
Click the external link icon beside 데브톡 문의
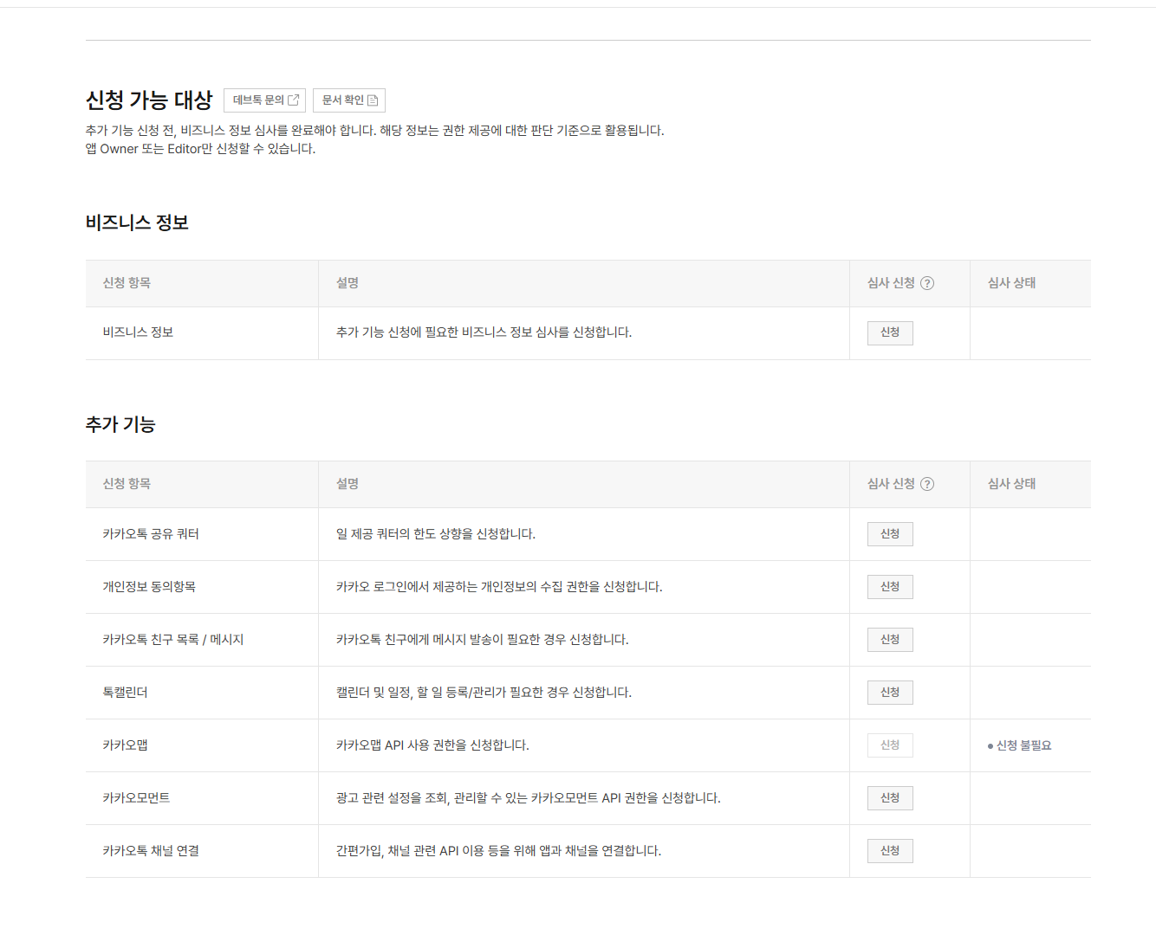pyautogui.click(x=293, y=100)
